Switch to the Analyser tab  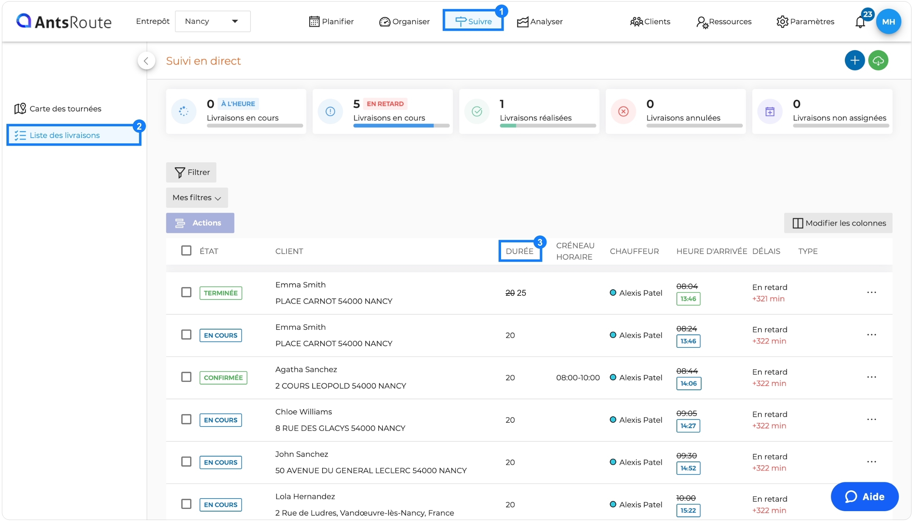540,22
